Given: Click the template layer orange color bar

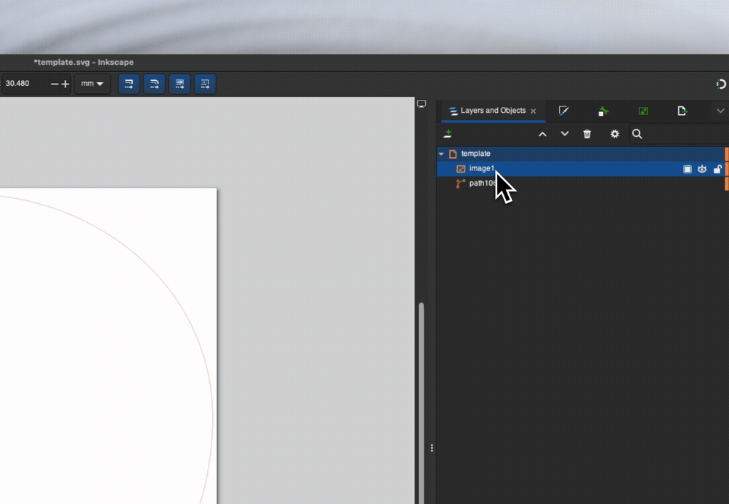Looking at the screenshot, I should tap(727, 154).
